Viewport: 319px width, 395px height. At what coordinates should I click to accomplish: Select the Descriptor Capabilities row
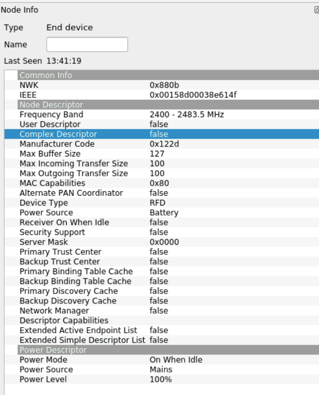[162, 320]
